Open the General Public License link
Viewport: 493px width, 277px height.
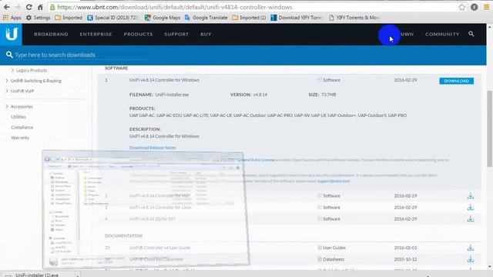(256, 160)
